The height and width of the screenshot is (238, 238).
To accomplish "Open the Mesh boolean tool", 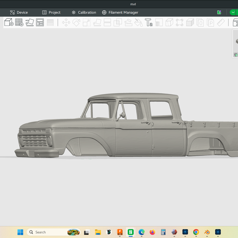I will click(118, 23).
